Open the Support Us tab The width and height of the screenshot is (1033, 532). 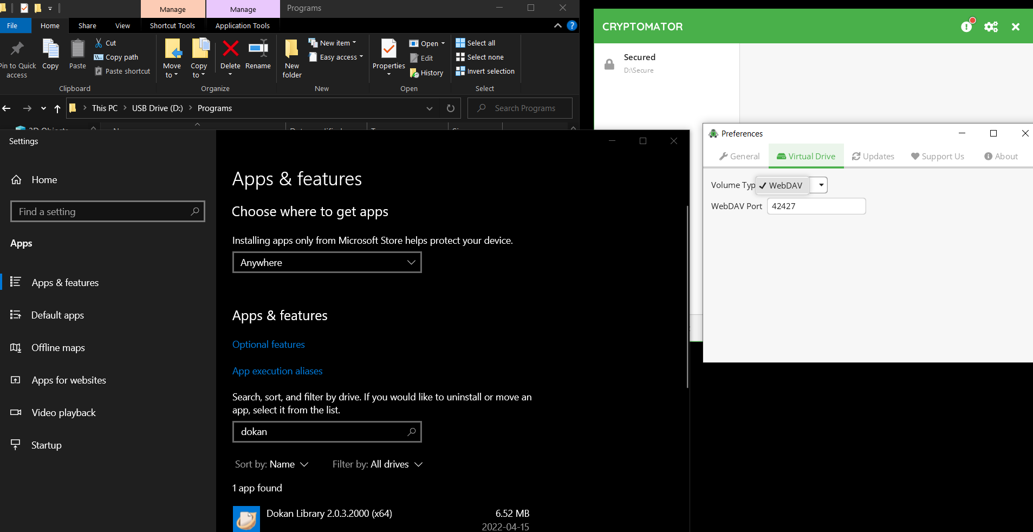point(938,156)
